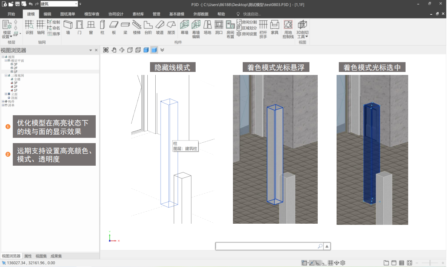This screenshot has width=447, height=267.
Task: Expand the 立面 tree node
Action: [6, 94]
